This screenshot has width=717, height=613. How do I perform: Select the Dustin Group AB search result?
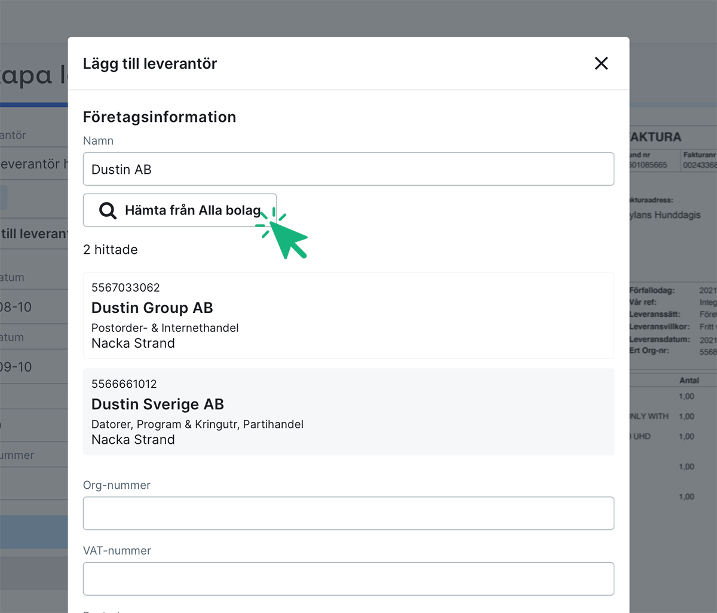tap(348, 315)
